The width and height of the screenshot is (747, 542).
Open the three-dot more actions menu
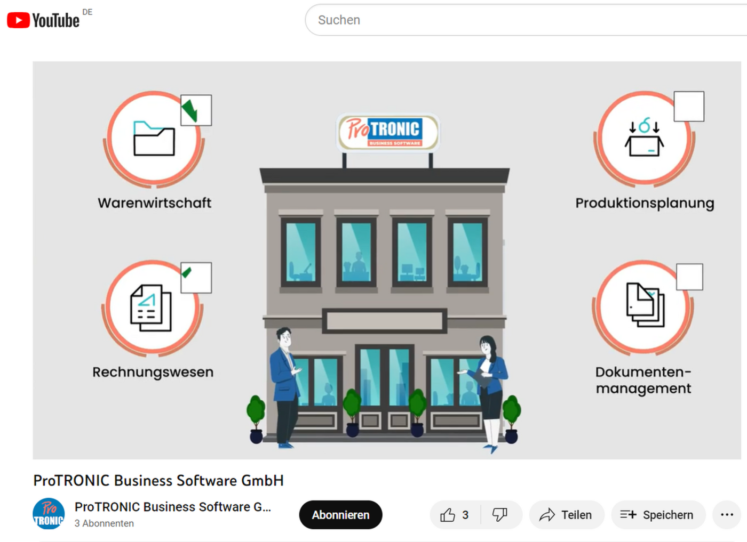pyautogui.click(x=727, y=515)
